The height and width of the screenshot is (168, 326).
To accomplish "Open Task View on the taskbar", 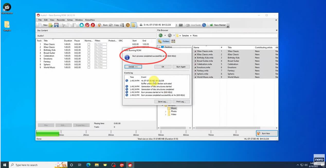I will tap(80, 165).
